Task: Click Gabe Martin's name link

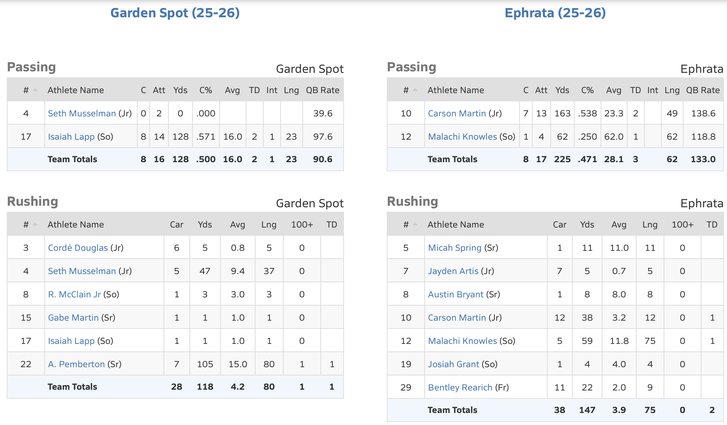Action: click(73, 318)
